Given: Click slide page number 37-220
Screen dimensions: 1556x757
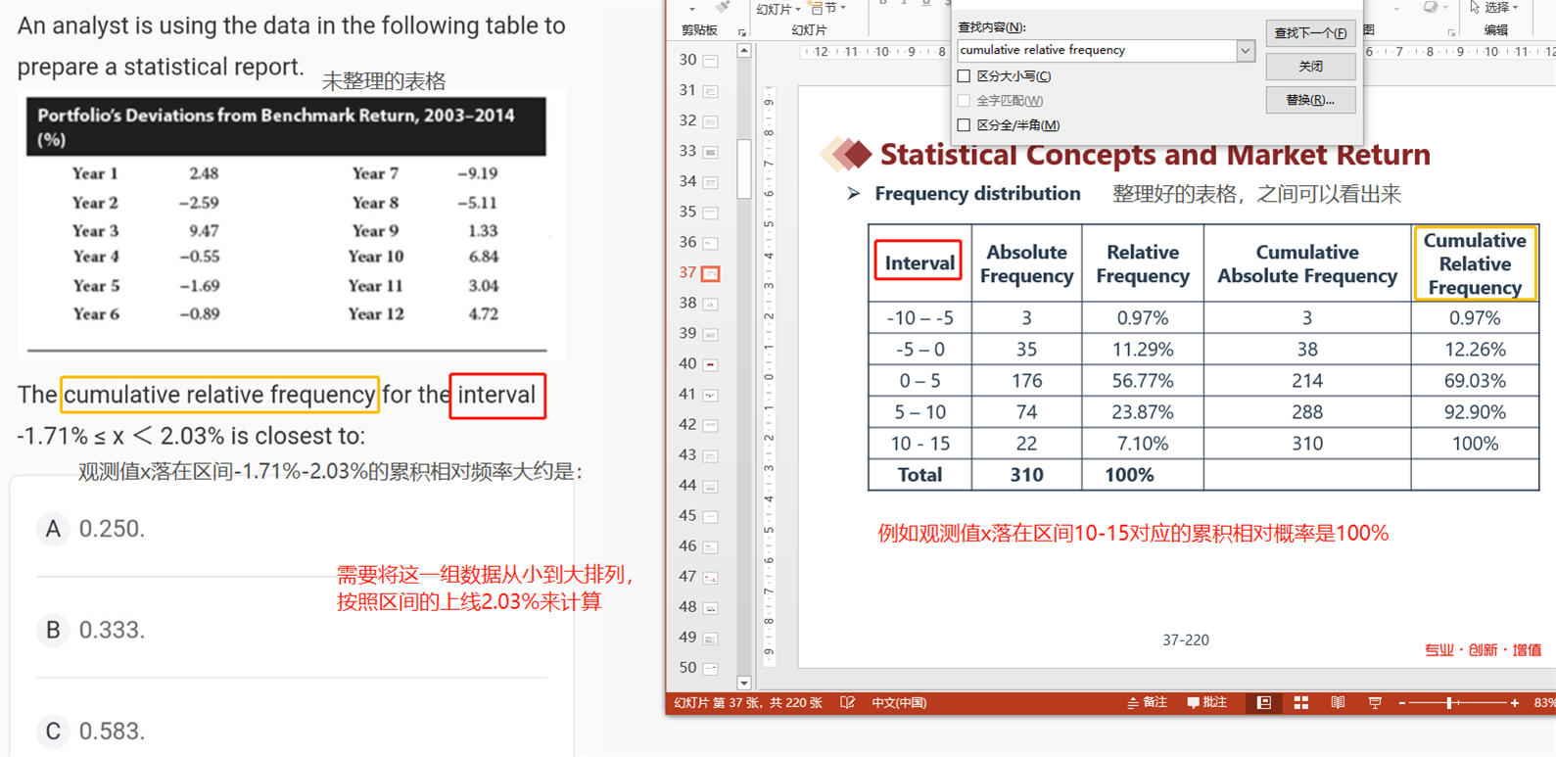Looking at the screenshot, I should click(x=1185, y=640).
